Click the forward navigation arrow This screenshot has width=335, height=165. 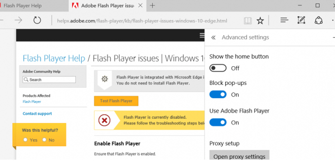[x=18, y=21]
